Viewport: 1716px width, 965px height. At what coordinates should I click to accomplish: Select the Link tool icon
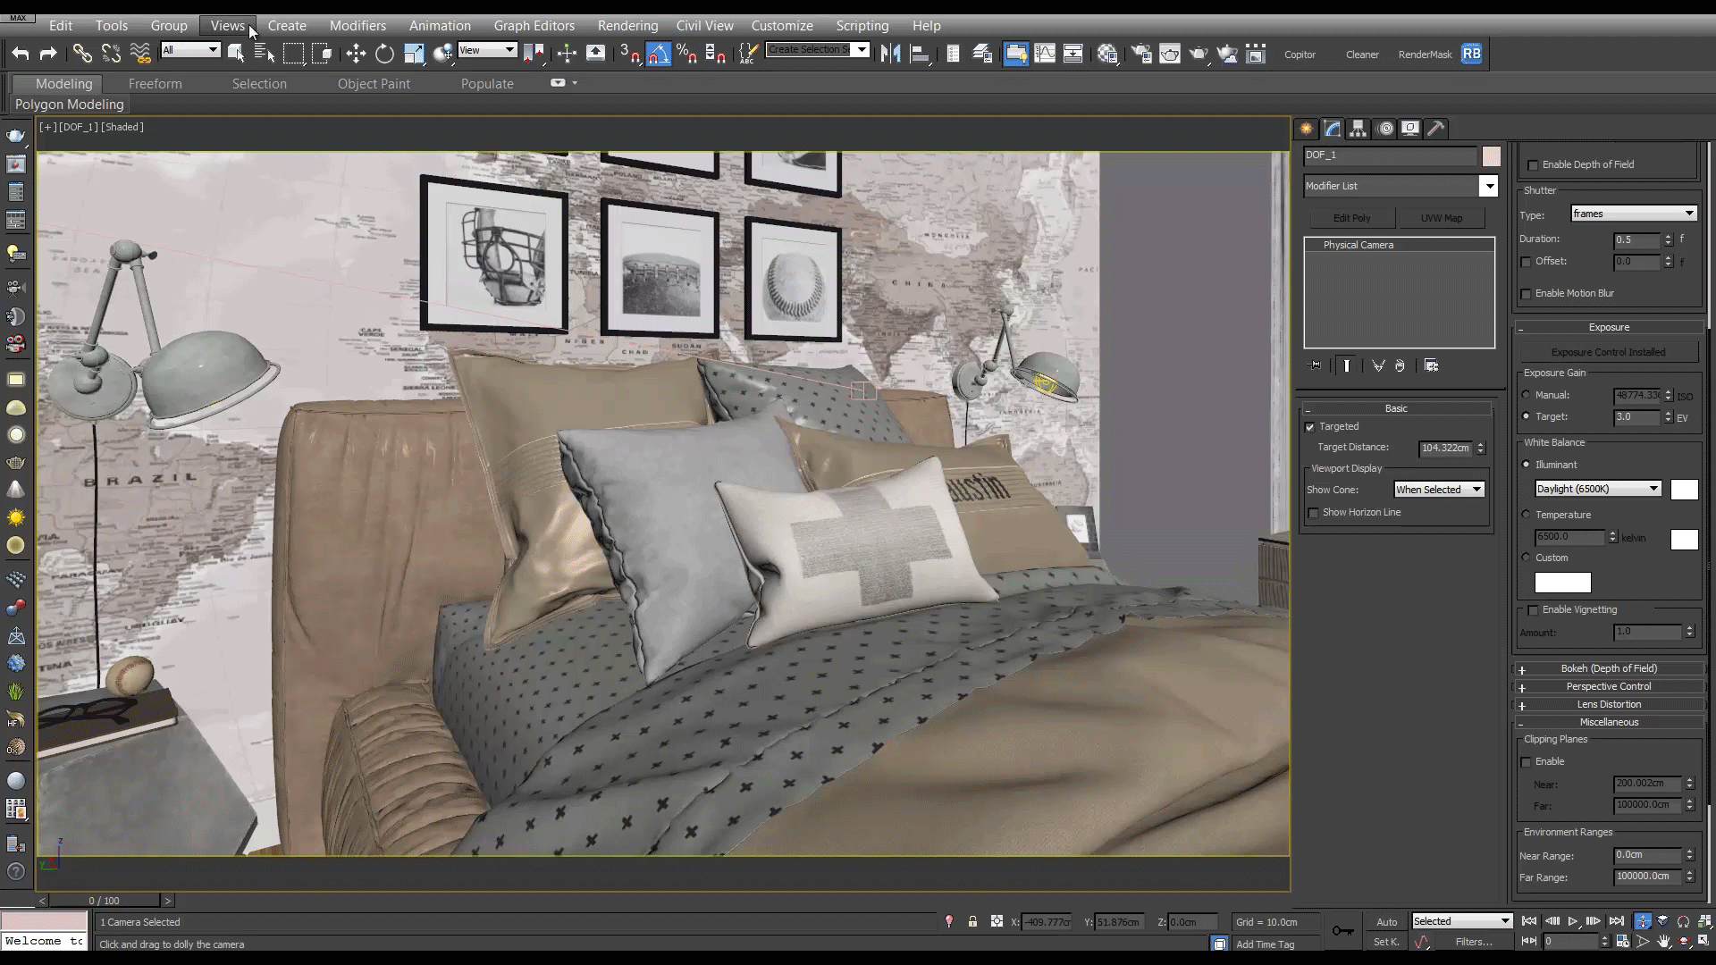click(x=82, y=54)
